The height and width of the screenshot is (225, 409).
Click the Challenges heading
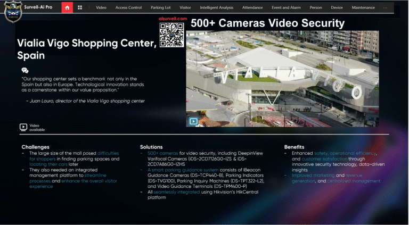click(x=36, y=147)
